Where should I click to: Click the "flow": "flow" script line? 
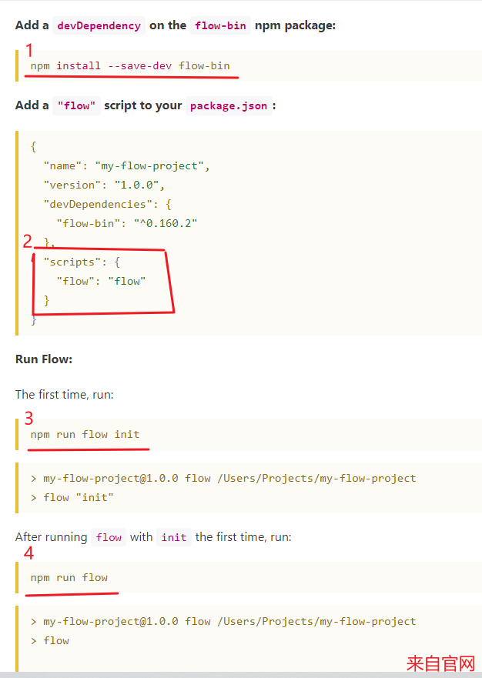[101, 281]
